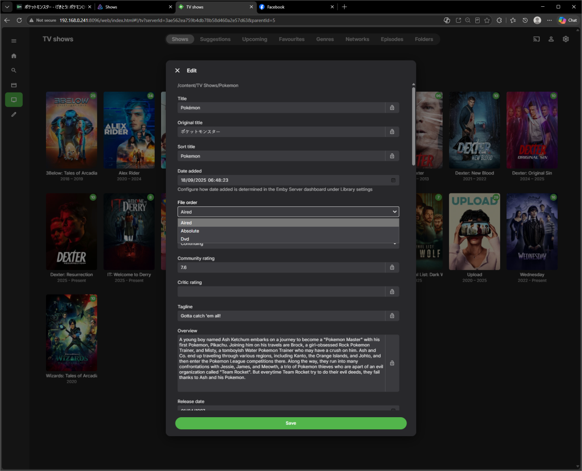Open the Cast to device icon

536,39
